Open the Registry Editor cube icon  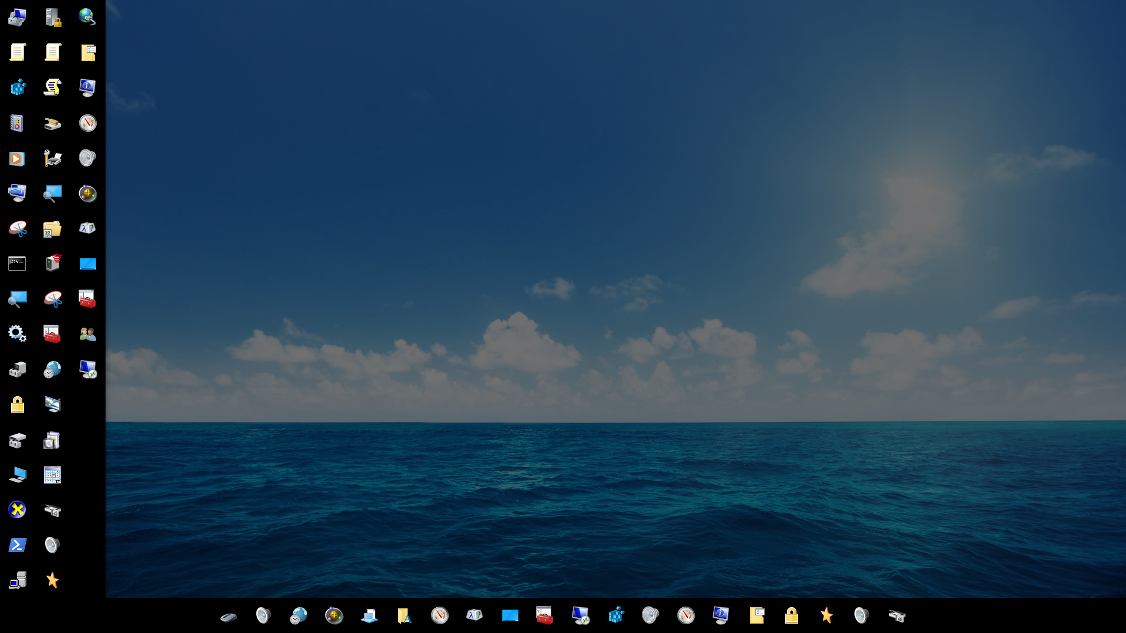point(18,88)
